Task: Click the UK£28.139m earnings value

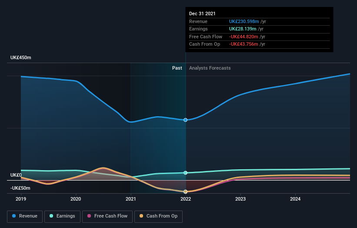Action: (x=243, y=29)
